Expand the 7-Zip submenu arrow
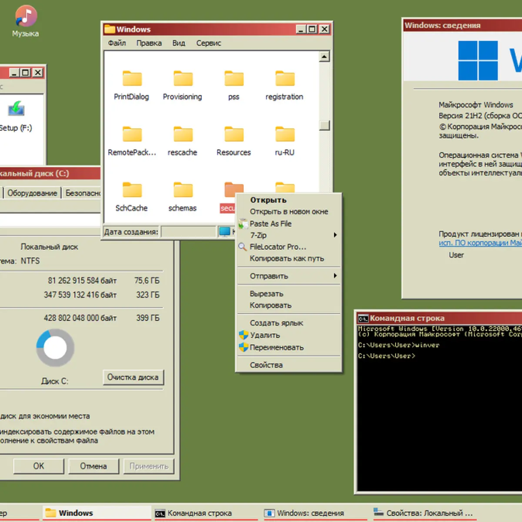This screenshot has width=522, height=522. [x=335, y=235]
